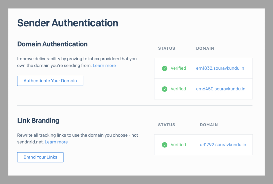The image size is (273, 184).
Task: Click Verified status text for em6450 domain
Action: click(178, 89)
